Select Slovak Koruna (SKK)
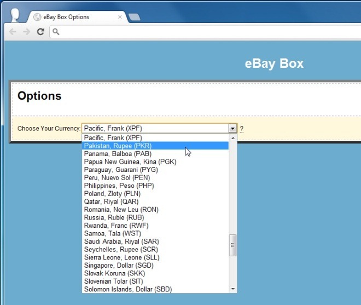 [x=155, y=273]
